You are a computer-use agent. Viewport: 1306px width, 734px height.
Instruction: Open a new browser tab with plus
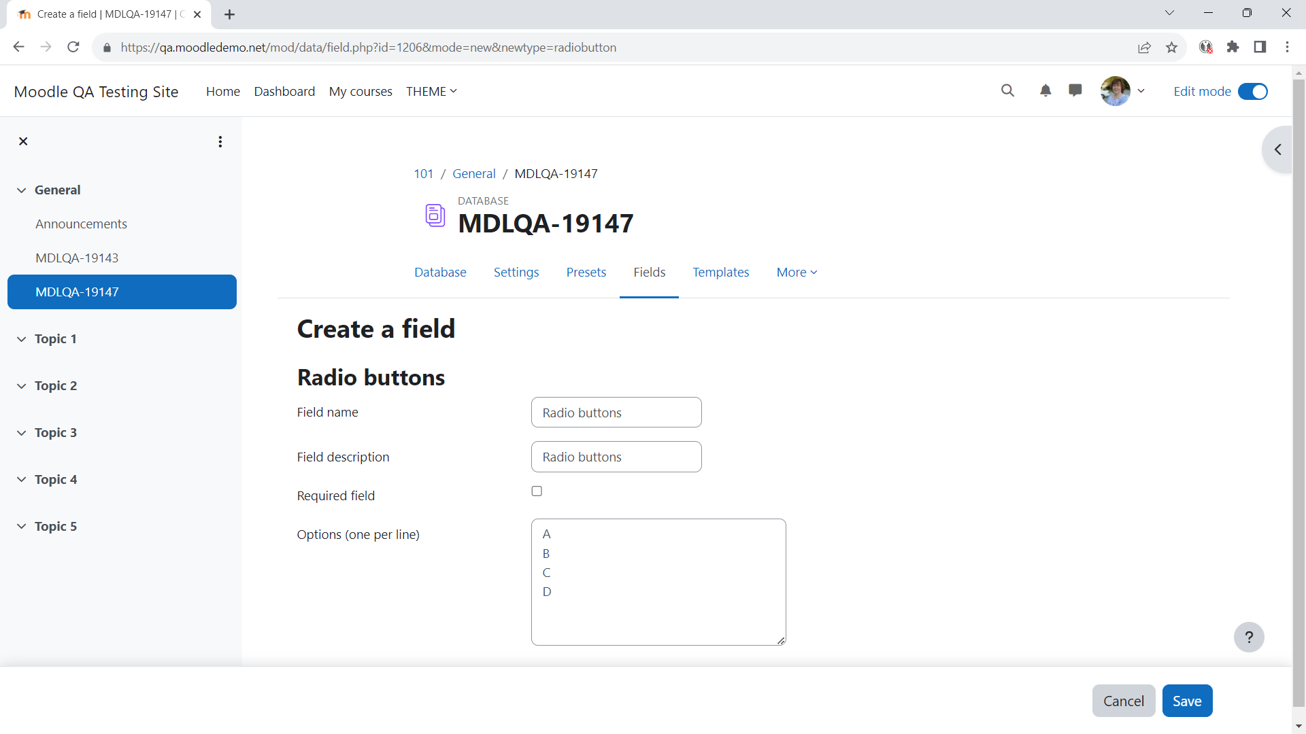(x=230, y=14)
